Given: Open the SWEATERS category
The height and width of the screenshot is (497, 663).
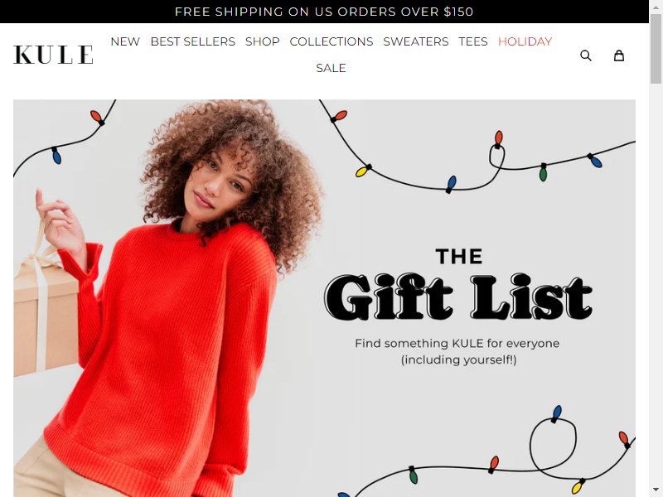Looking at the screenshot, I should (416, 41).
